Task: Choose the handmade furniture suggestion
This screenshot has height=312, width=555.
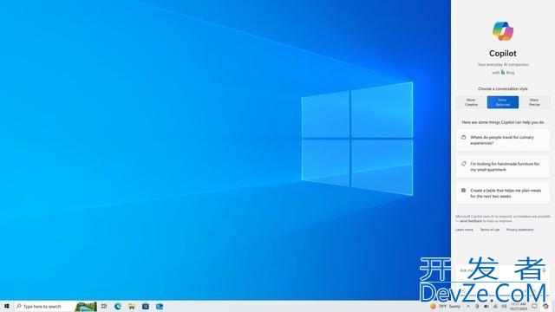Action: [503, 166]
